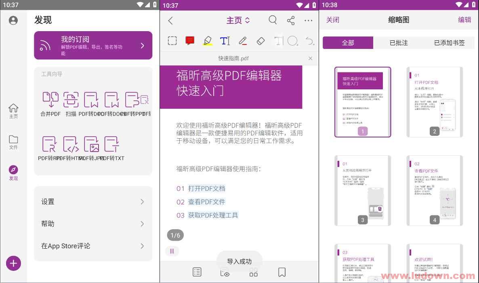The height and width of the screenshot is (283, 479).
Task: Tap the 1/6 page indicator
Action: 175,235
